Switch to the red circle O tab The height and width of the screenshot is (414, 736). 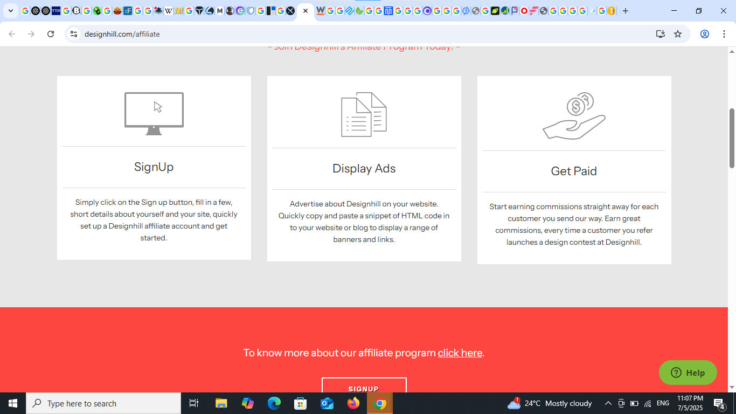[x=524, y=11]
